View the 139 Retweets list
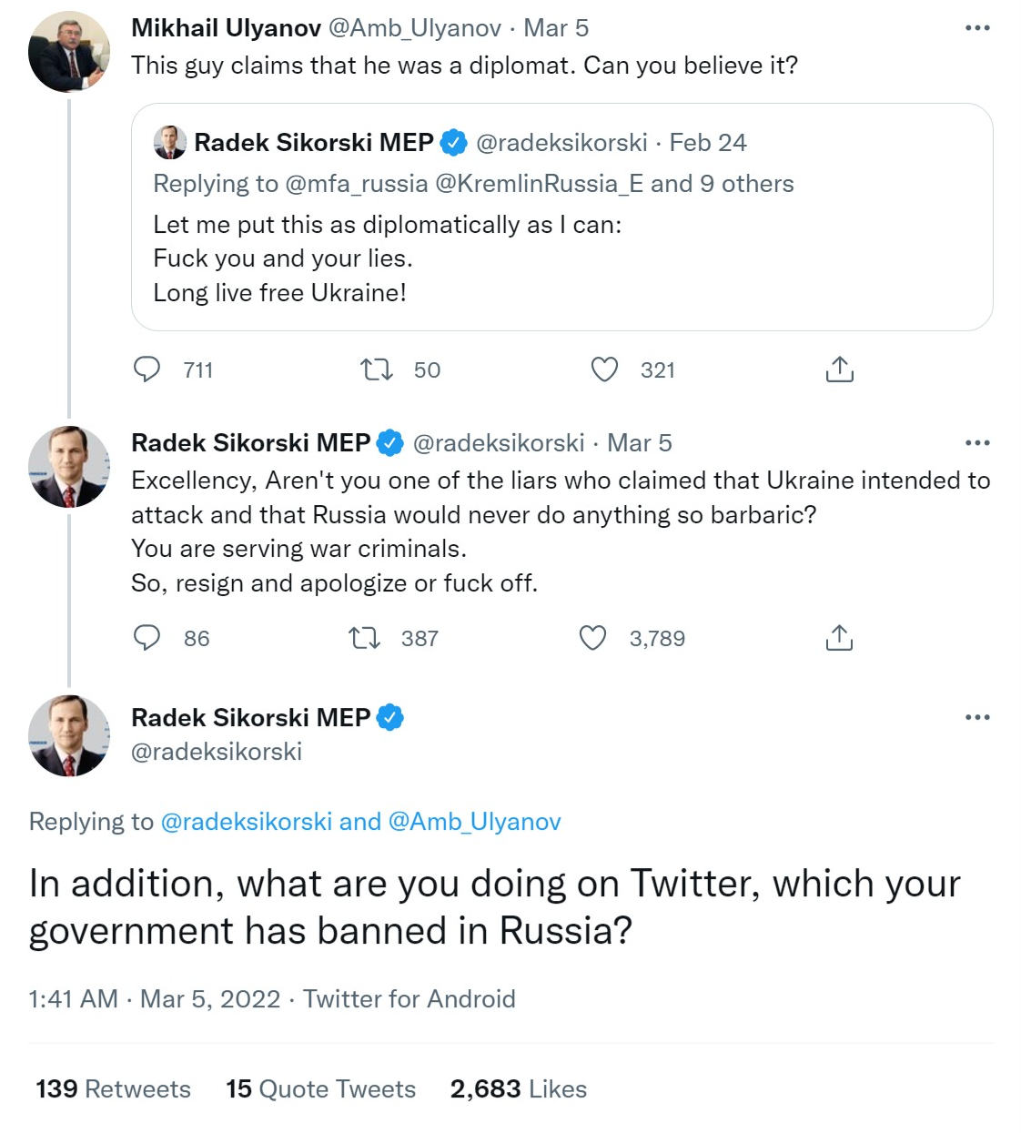This screenshot has width=1021, height=1133. pos(114,1088)
